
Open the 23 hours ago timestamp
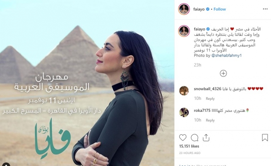(x=190, y=153)
